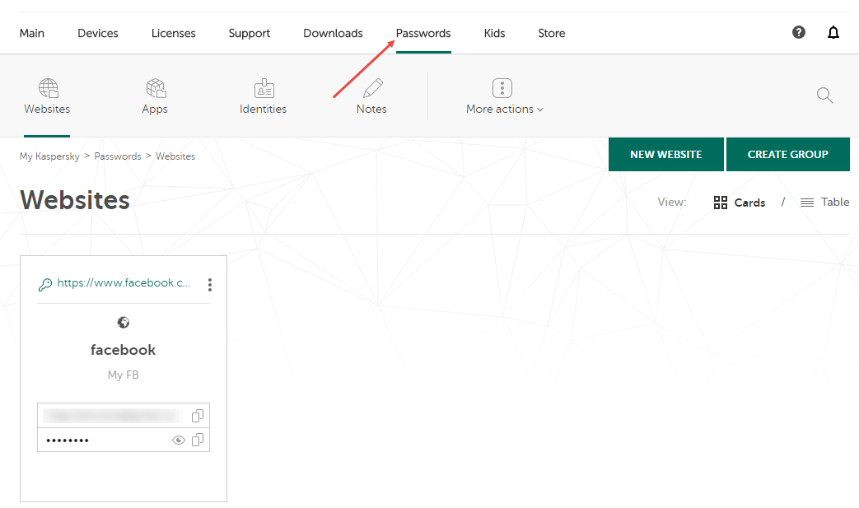Screen dimensions: 859x508
Task: Click Passwords breadcrumb link
Action: [118, 156]
